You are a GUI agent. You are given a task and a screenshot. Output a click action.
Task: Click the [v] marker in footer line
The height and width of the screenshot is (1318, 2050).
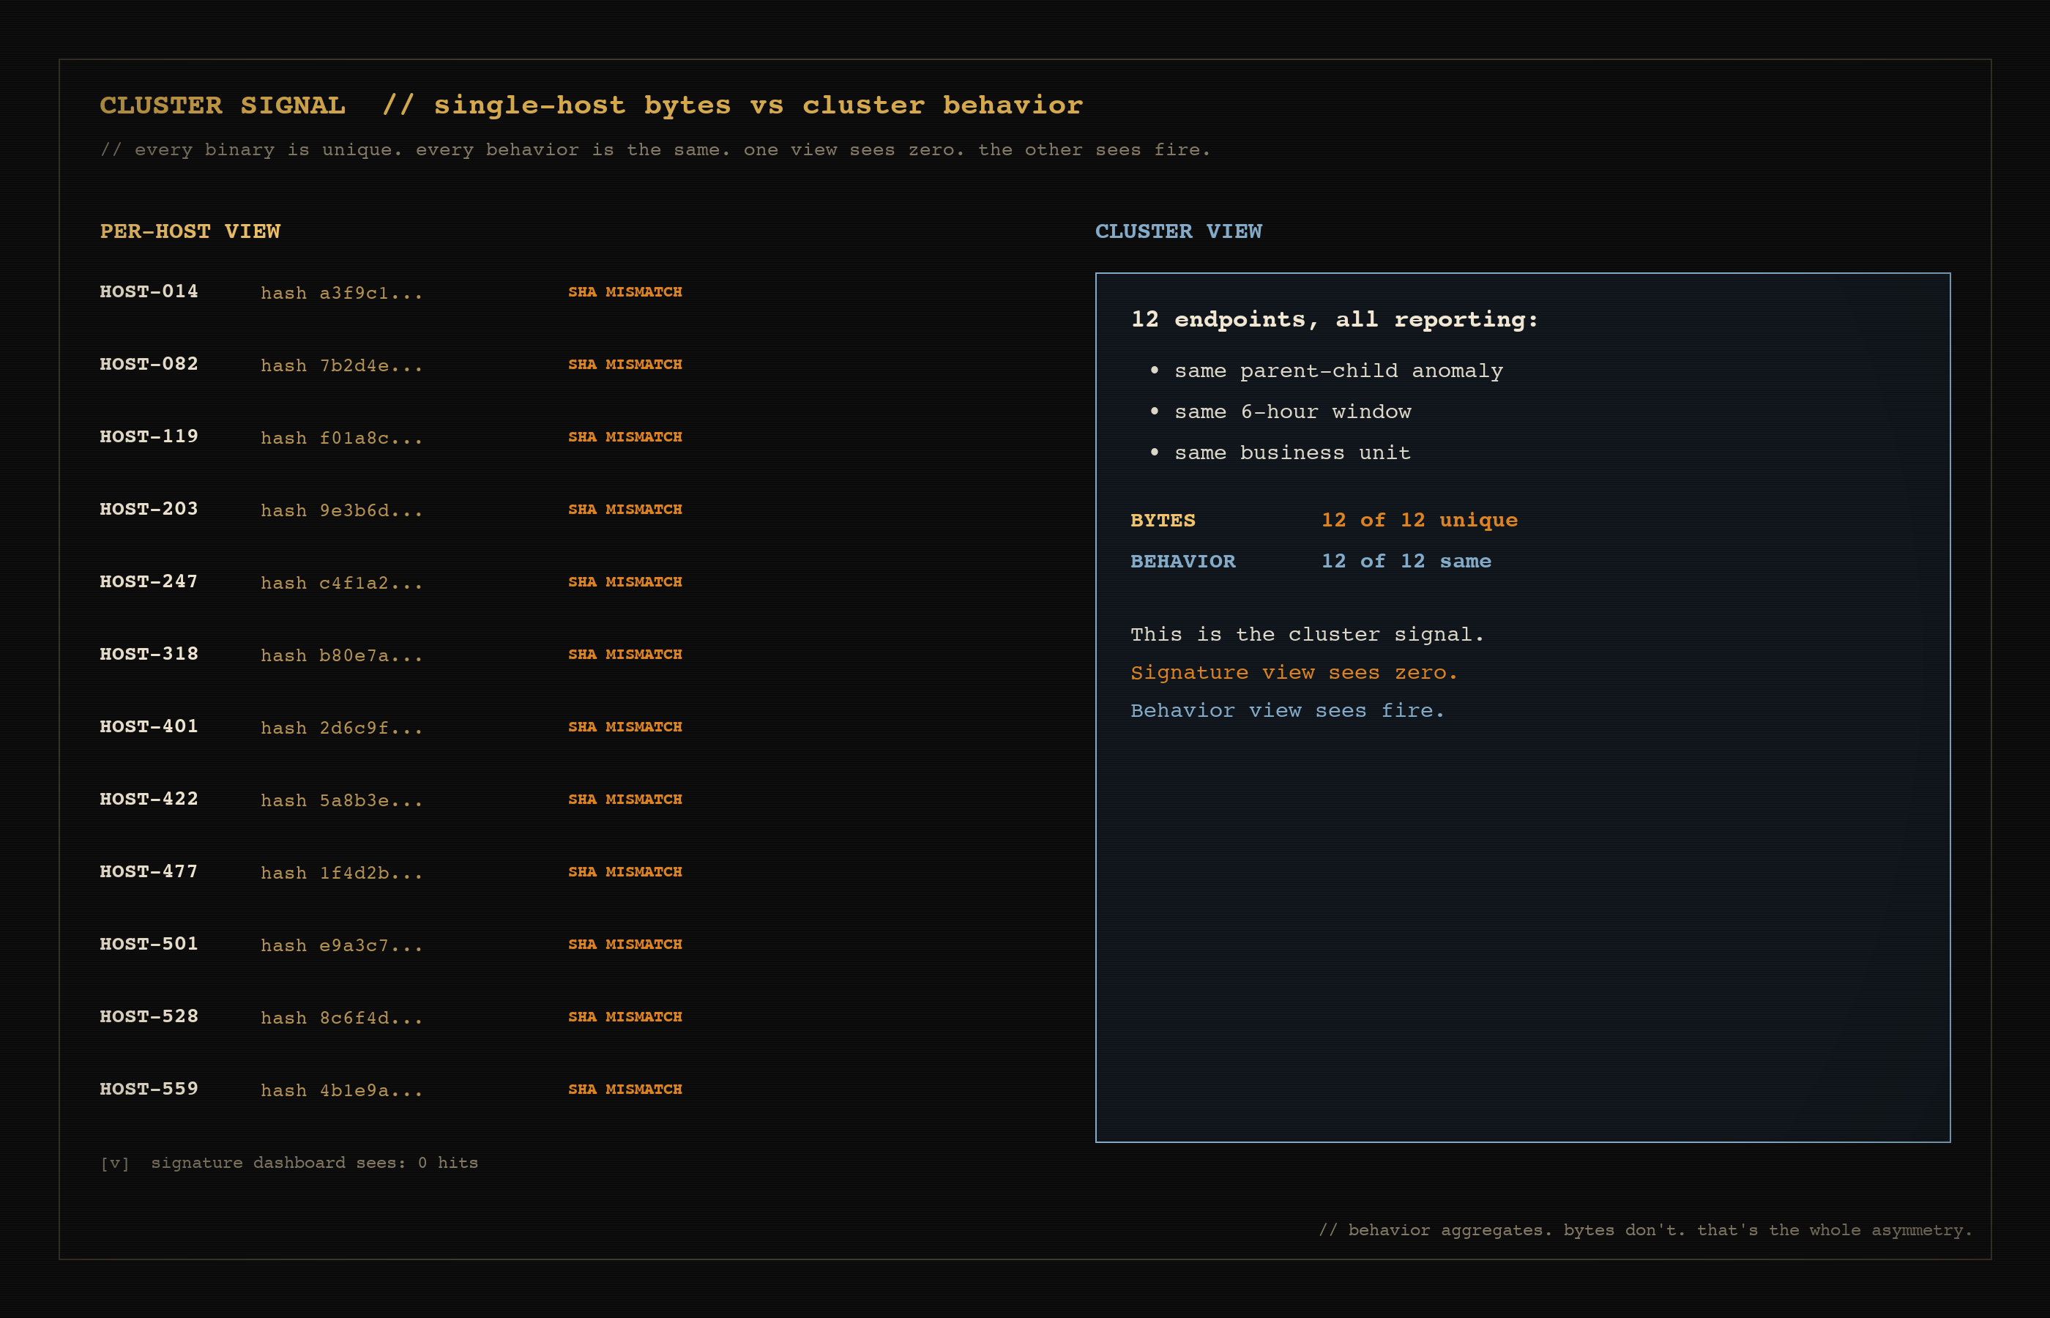click(x=115, y=1163)
